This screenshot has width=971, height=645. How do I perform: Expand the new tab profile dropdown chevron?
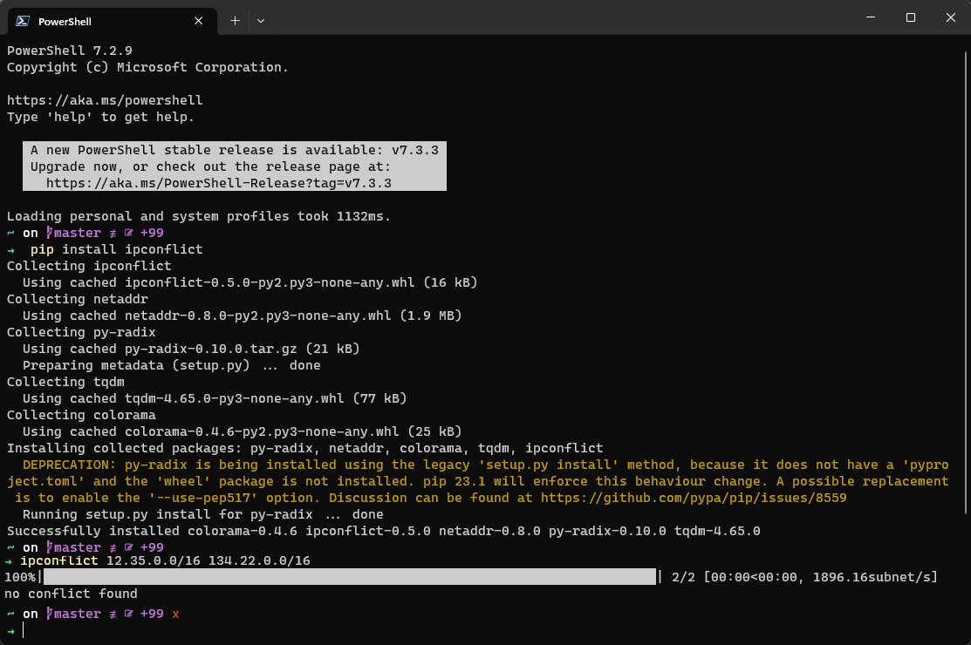(261, 20)
